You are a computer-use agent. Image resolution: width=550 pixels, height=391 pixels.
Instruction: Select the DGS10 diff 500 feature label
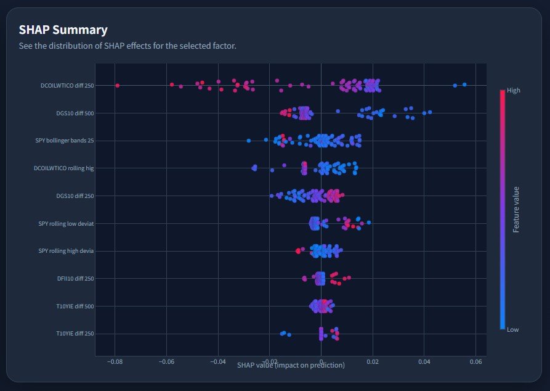pyautogui.click(x=75, y=113)
